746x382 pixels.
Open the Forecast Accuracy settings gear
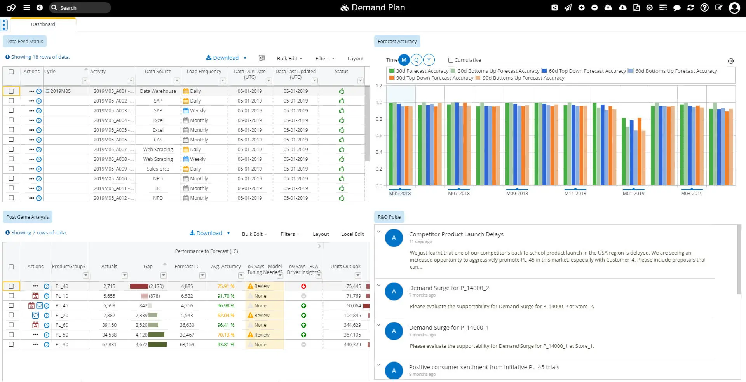[731, 61]
